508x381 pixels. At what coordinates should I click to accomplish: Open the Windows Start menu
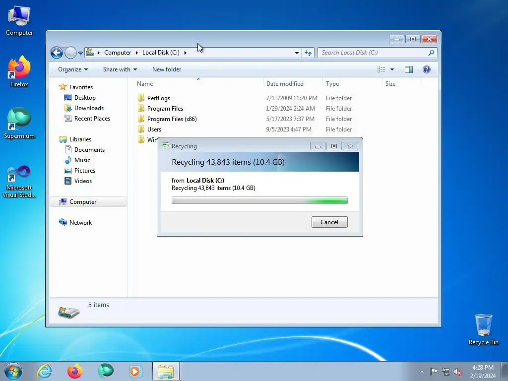coord(13,371)
